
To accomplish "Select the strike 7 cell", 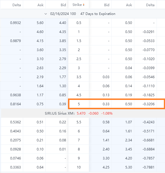I will [x=79, y=140].
